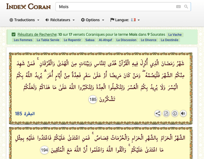
Task: Open the Langue selector dropdown
Action: [125, 20]
